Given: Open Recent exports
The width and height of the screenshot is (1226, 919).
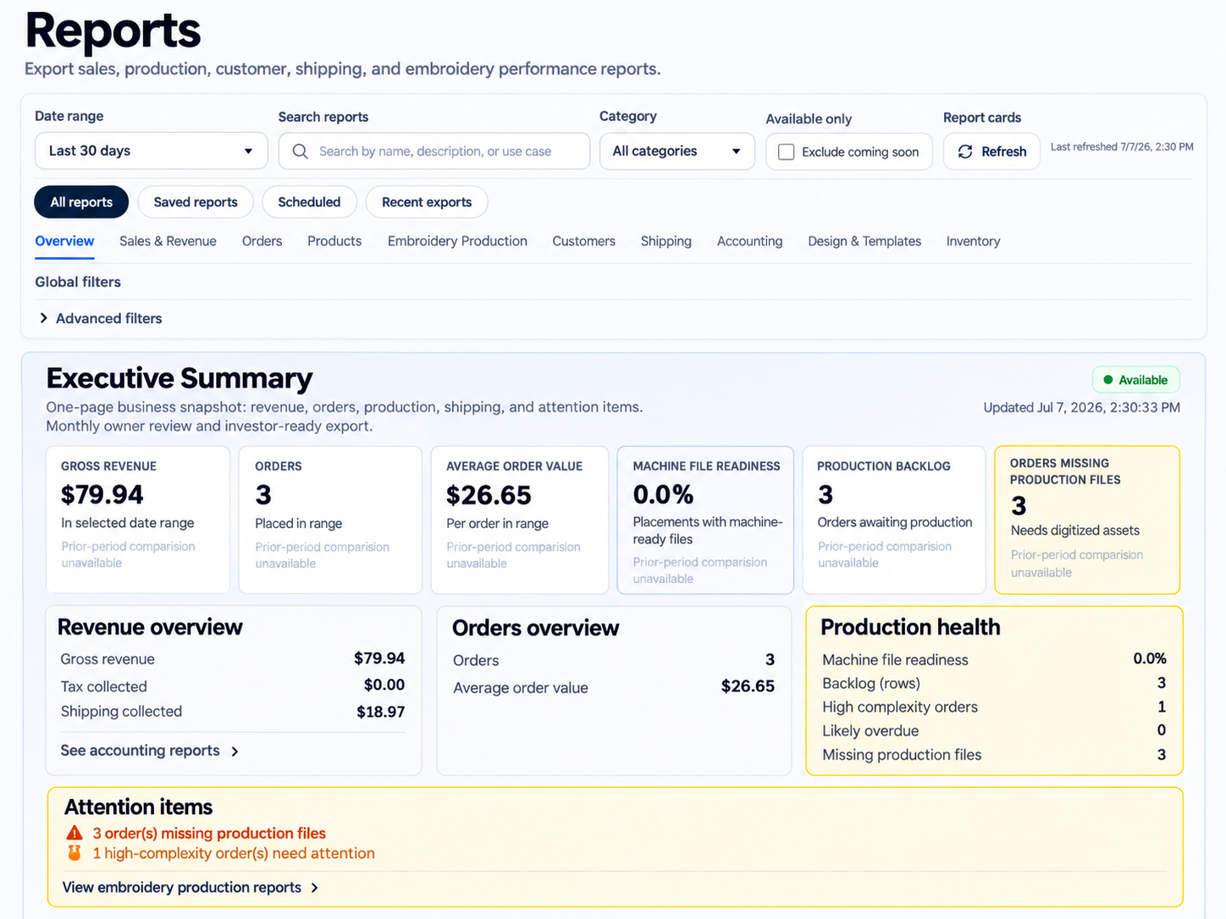Looking at the screenshot, I should (427, 201).
